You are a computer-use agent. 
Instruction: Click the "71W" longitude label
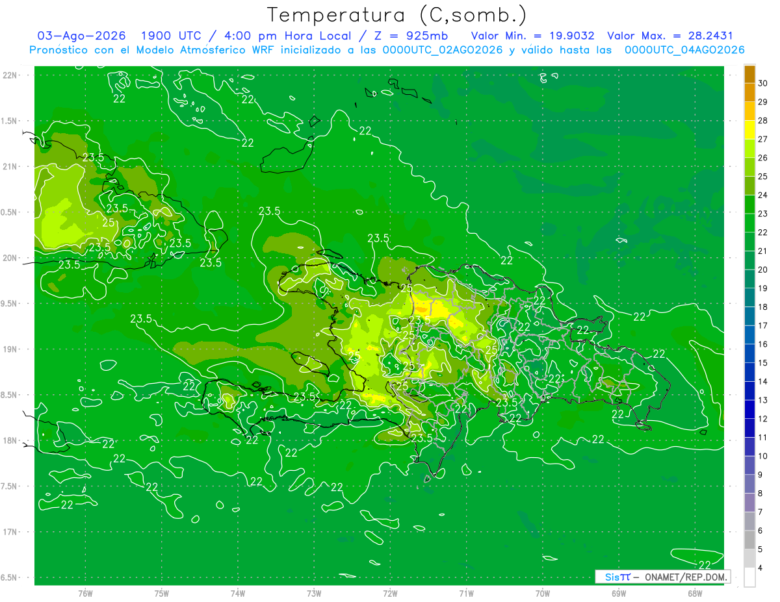[466, 594]
